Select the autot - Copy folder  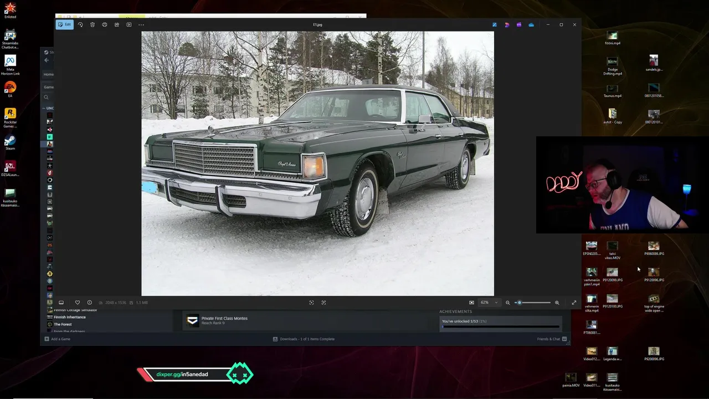pyautogui.click(x=612, y=117)
